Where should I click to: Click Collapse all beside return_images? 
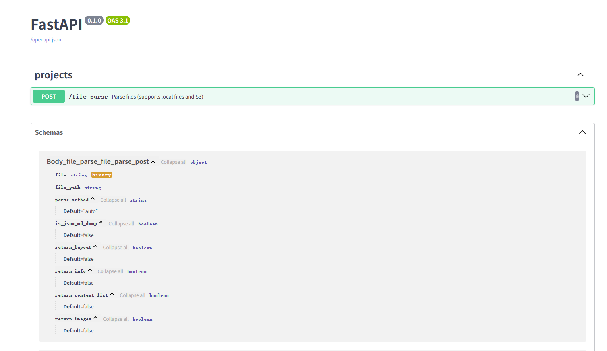pos(116,319)
